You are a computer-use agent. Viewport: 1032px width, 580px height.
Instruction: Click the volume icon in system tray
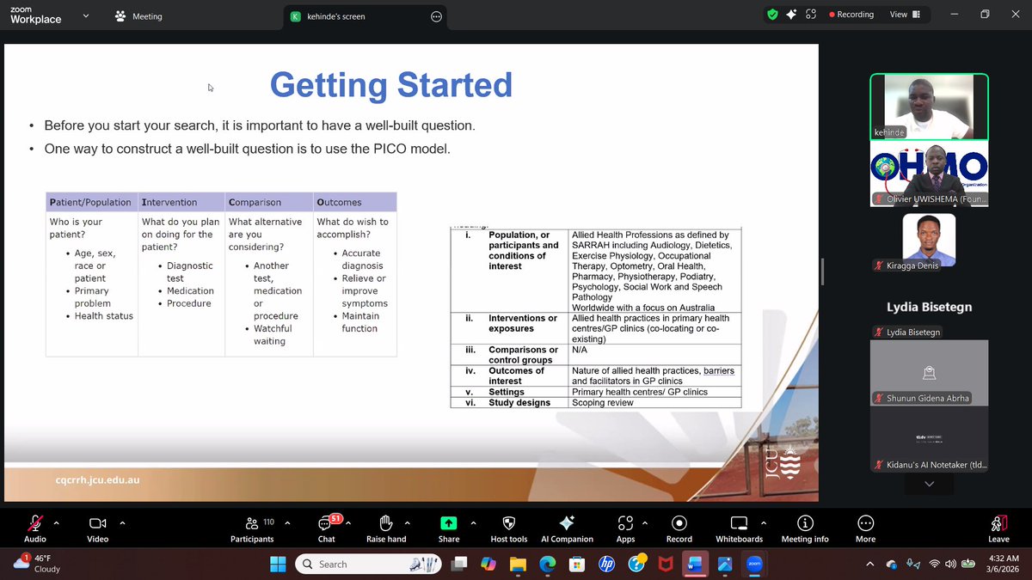click(x=950, y=564)
